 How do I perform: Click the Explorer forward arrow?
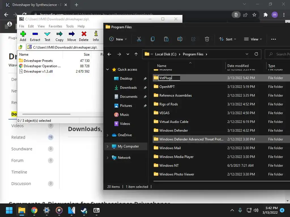pyautogui.click(x=119, y=54)
